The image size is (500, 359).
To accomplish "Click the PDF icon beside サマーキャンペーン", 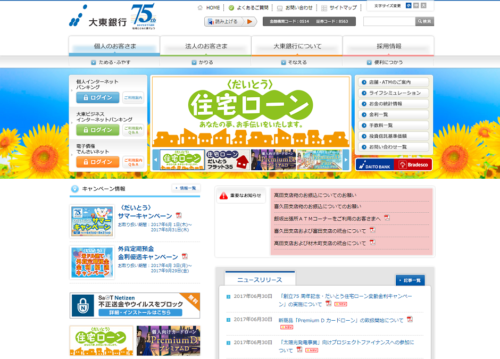I will coord(179,215).
